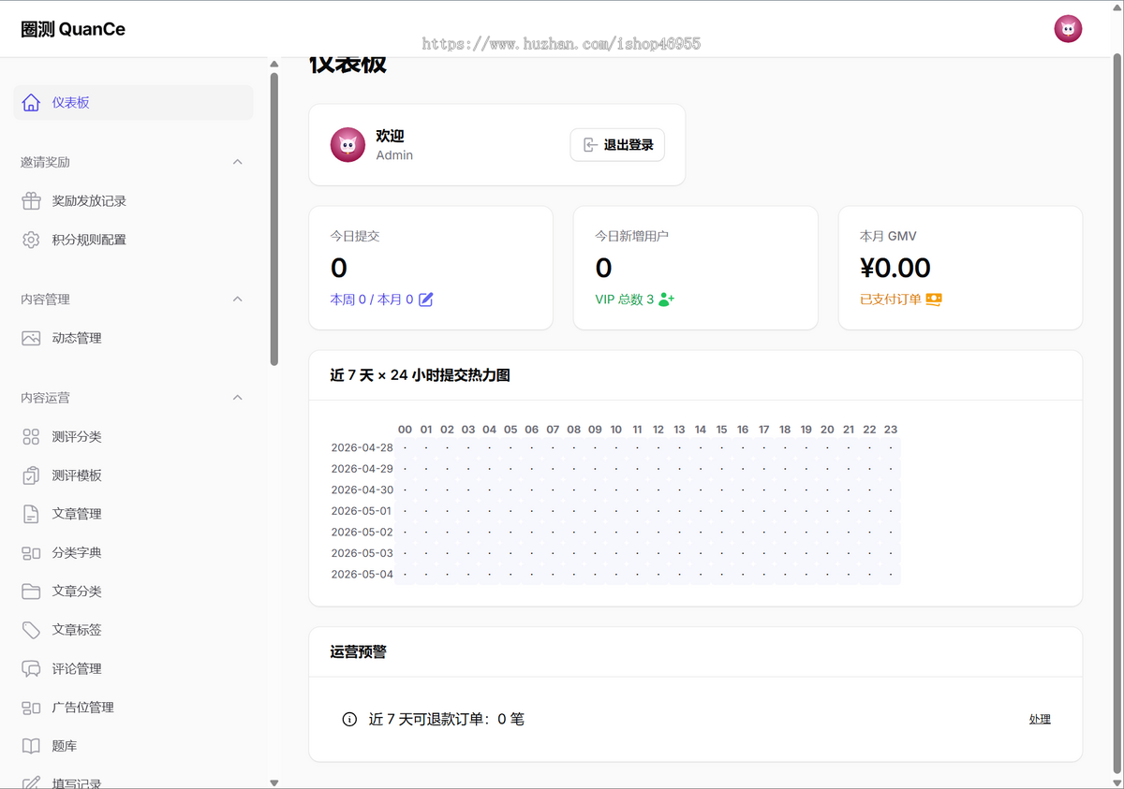
Task: Click the 退出登录 button
Action: coord(617,145)
